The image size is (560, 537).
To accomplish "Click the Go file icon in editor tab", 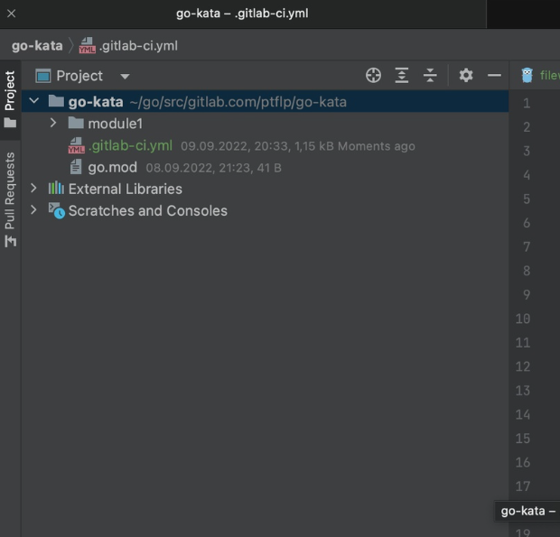I will click(527, 76).
